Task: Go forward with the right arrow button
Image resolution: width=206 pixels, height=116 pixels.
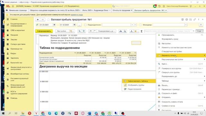Action: click(x=42, y=20)
